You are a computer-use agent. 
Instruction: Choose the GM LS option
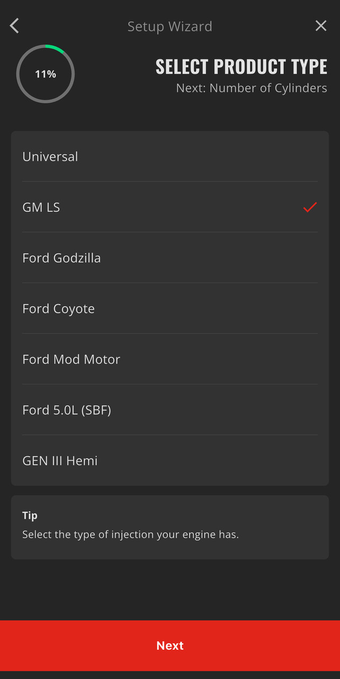(x=41, y=207)
